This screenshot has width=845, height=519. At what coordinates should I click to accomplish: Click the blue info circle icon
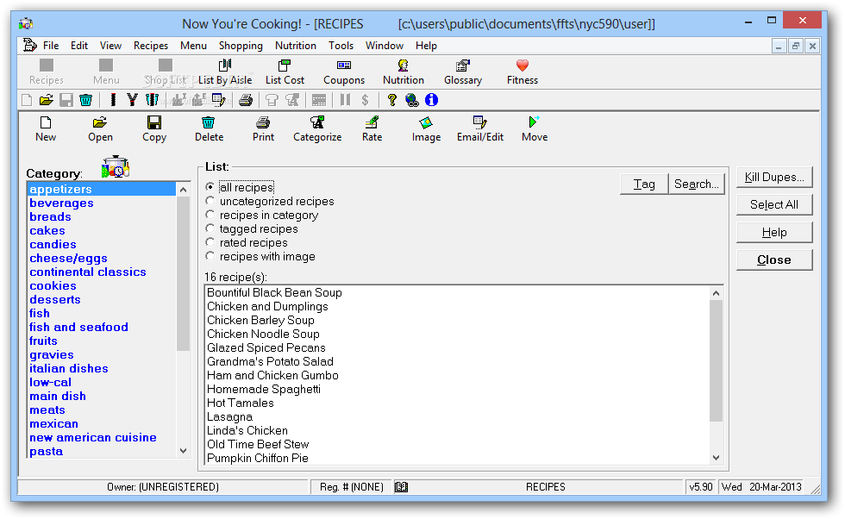point(432,100)
